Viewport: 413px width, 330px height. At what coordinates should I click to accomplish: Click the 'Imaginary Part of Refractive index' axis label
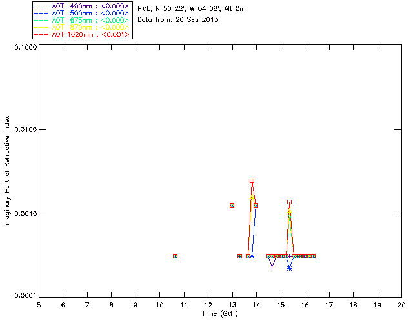(7, 171)
